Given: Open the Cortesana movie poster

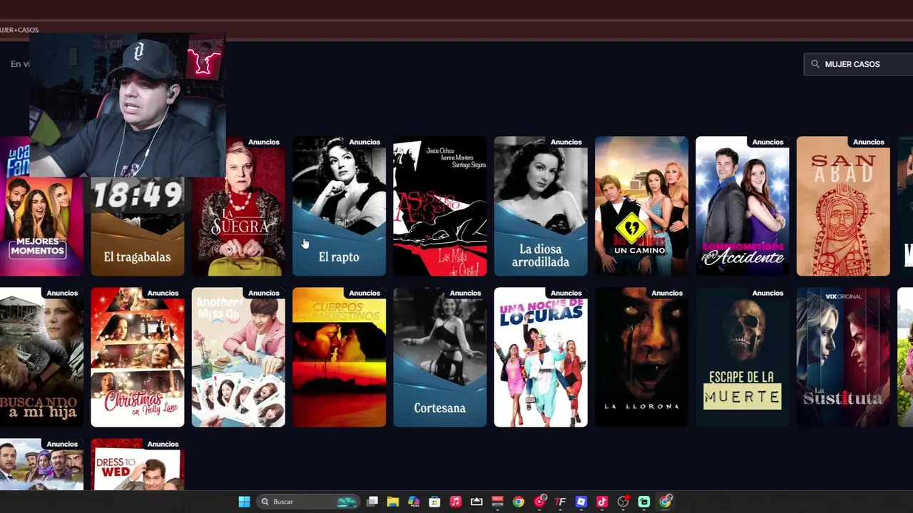Looking at the screenshot, I should [439, 358].
